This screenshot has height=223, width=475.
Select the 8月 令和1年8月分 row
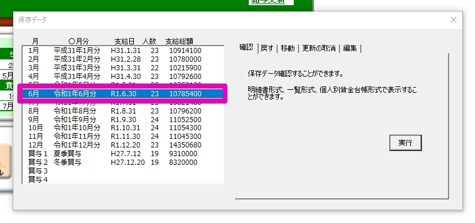(x=123, y=111)
